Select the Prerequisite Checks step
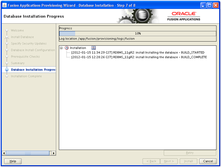This screenshot has height=167, width=221. click(x=25, y=56)
